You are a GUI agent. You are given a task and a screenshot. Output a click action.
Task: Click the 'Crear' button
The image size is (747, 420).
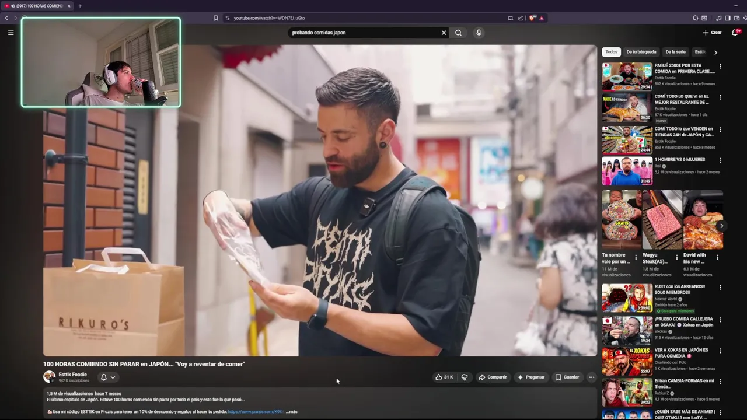click(712, 33)
